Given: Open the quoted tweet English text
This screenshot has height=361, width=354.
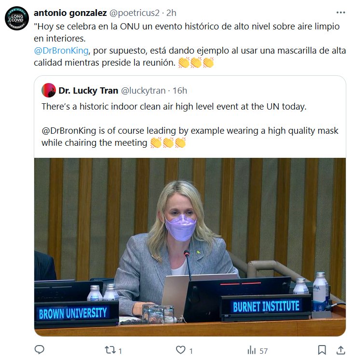Looking at the screenshot, I should (190, 125).
